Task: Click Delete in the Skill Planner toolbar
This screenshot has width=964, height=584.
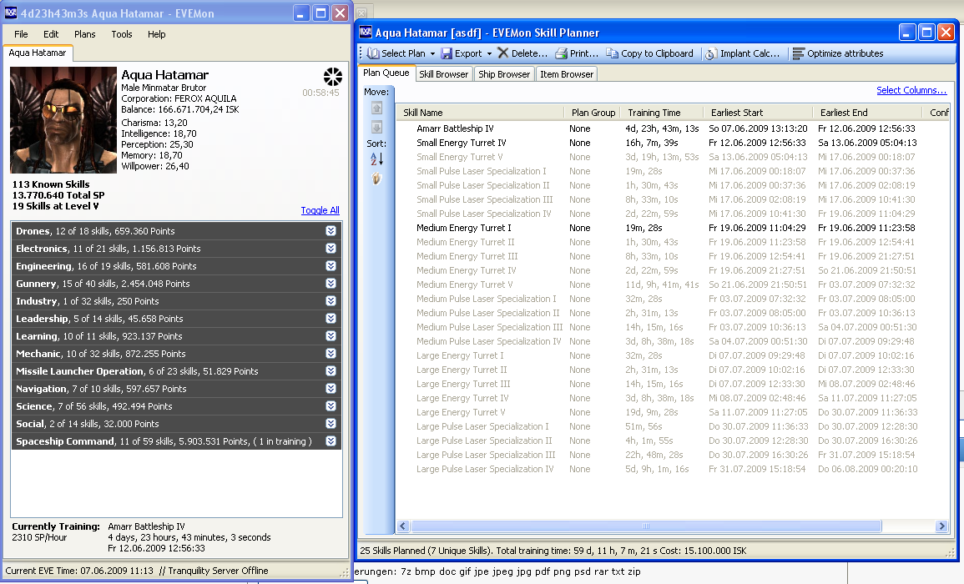Action: [522, 53]
